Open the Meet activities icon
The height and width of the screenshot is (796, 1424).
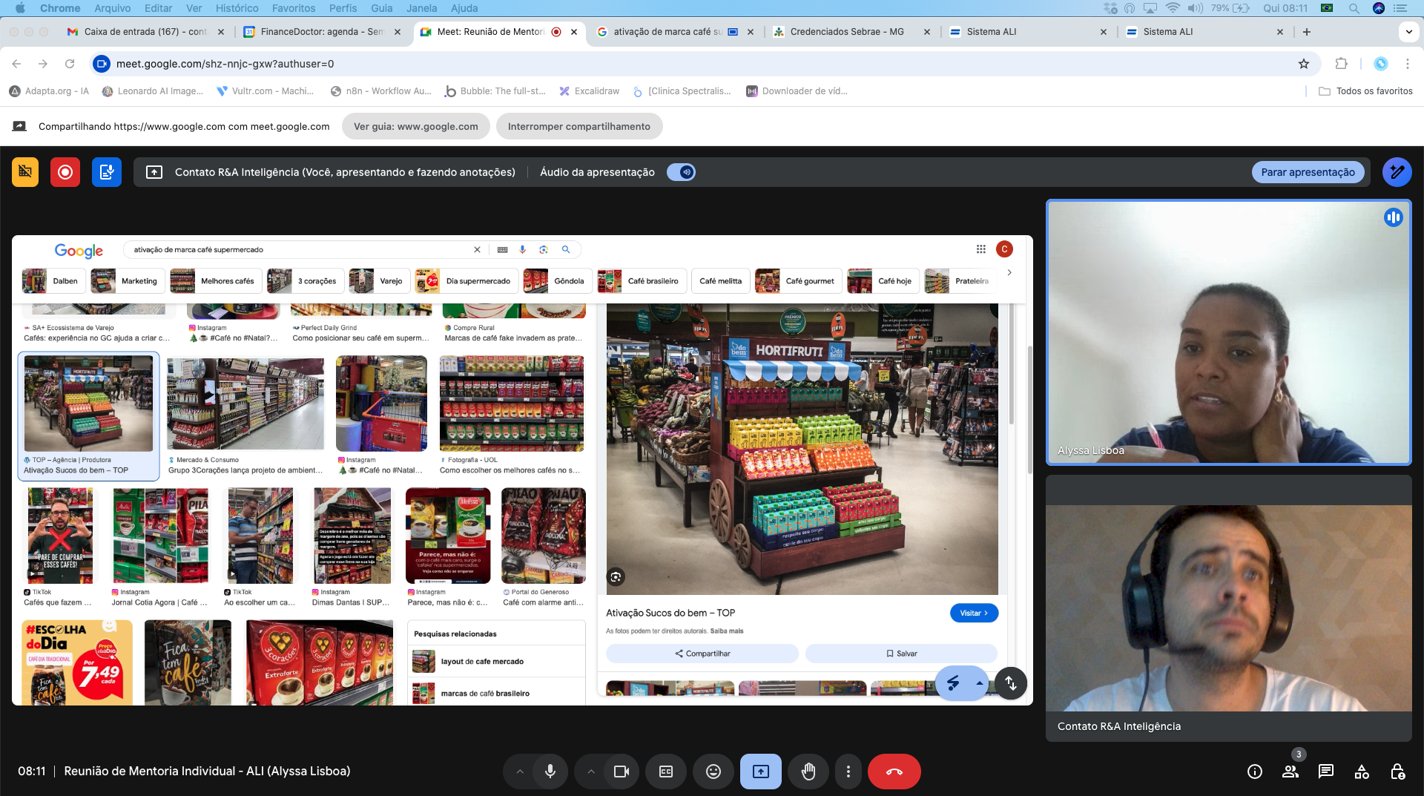(x=1362, y=772)
